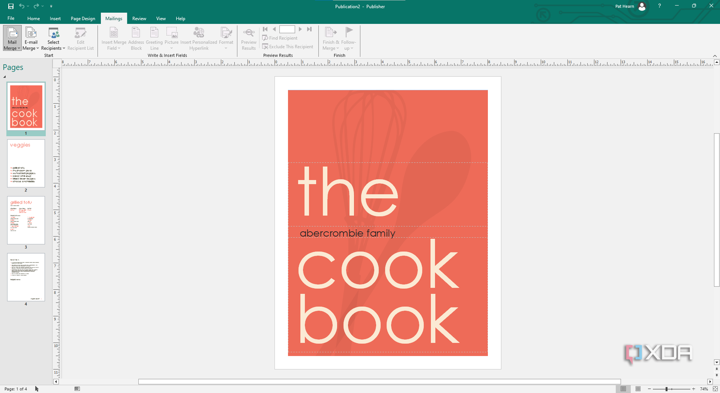The image size is (720, 393).
Task: Open Customize Quick Access Toolbar dropdown
Action: (x=51, y=6)
